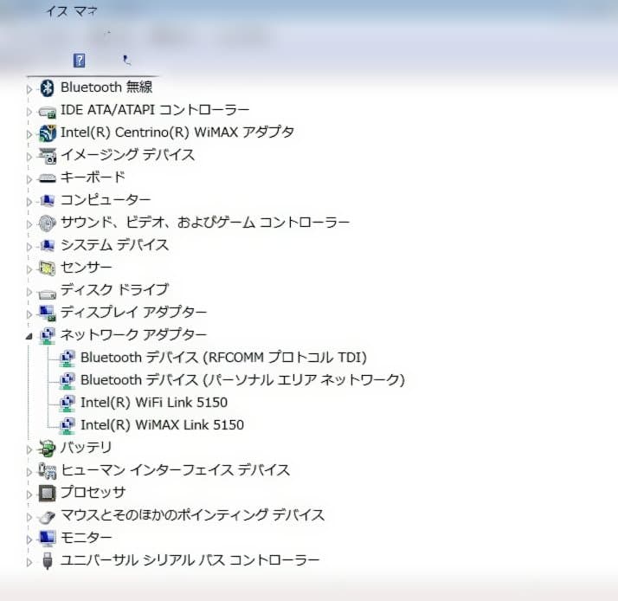Click the blue help toolbar icon
The image size is (618, 601).
(x=80, y=61)
